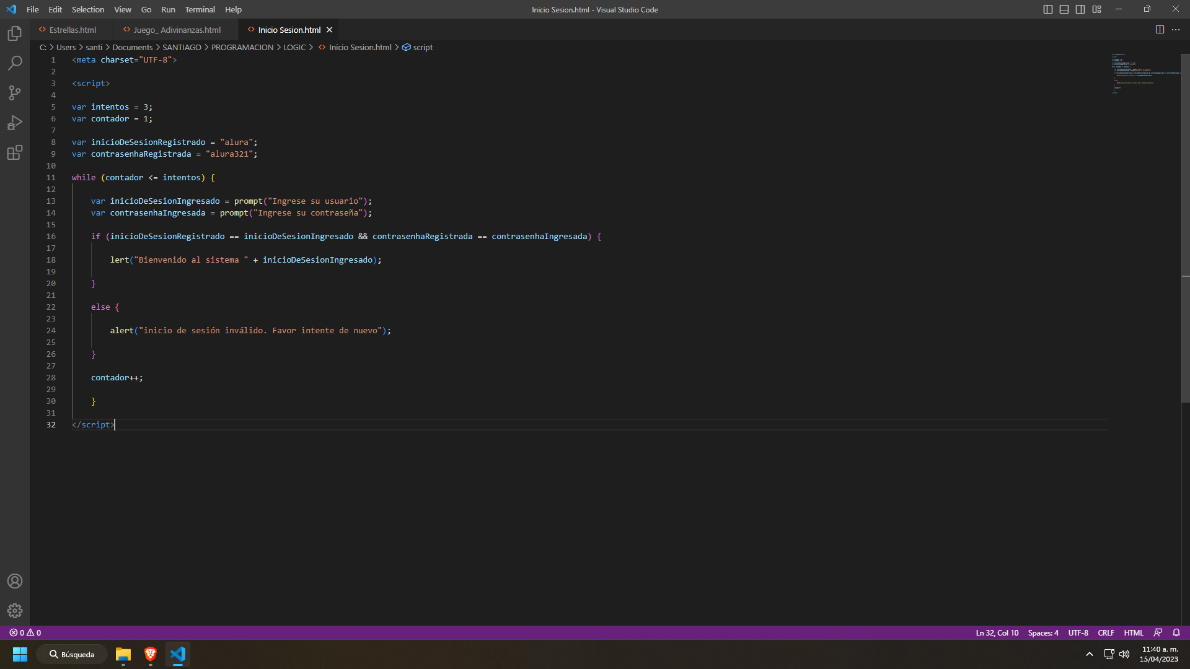Screen dimensions: 1190x669
Task: Click the Búsqueda taskbar search box
Action: 72,654
